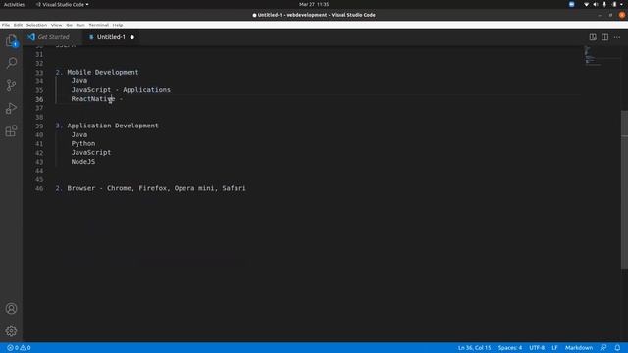Click the feedback icon in status bar

click(x=603, y=348)
